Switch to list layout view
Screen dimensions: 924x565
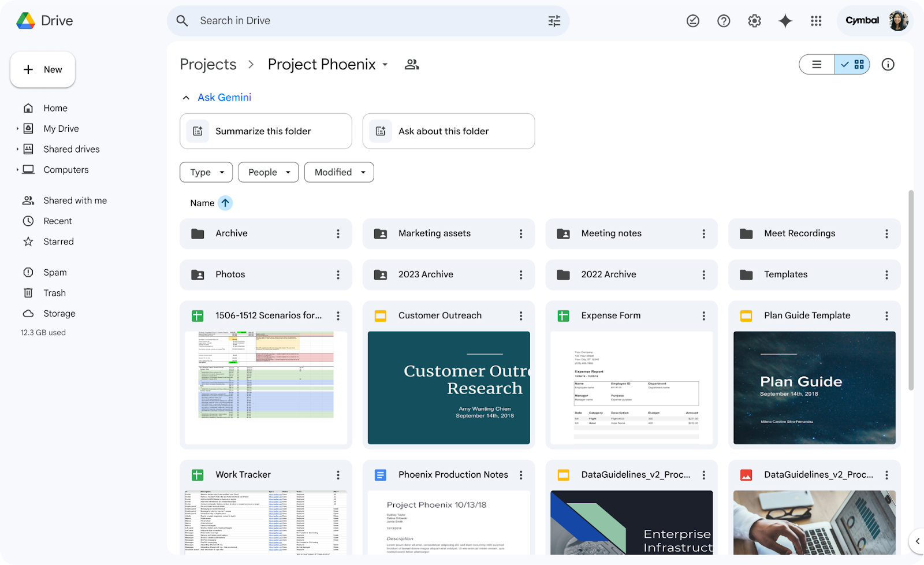pyautogui.click(x=817, y=64)
